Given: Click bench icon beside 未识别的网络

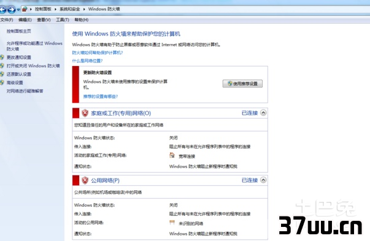Looking at the screenshot, I should pyautogui.click(x=172, y=223).
